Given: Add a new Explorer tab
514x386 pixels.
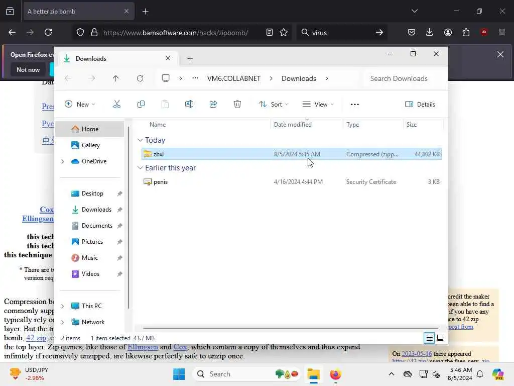Looking at the screenshot, I should click(x=190, y=59).
